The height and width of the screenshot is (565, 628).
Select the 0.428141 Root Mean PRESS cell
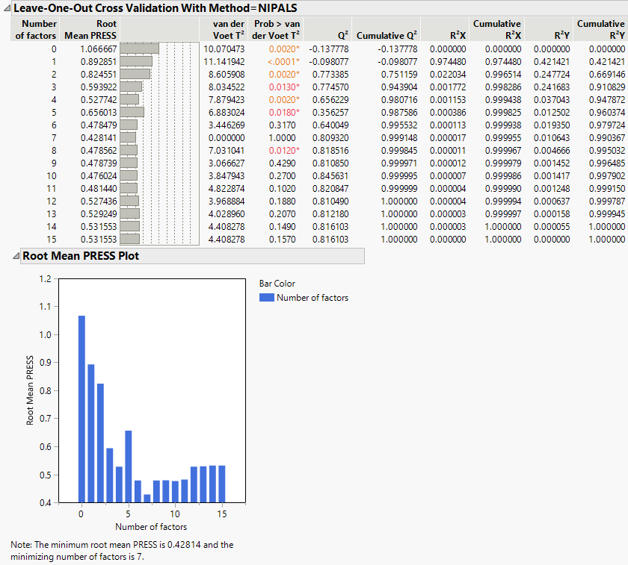[98, 137]
